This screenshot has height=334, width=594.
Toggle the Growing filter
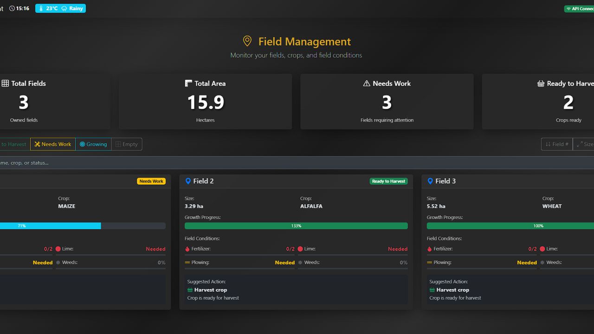coord(93,144)
